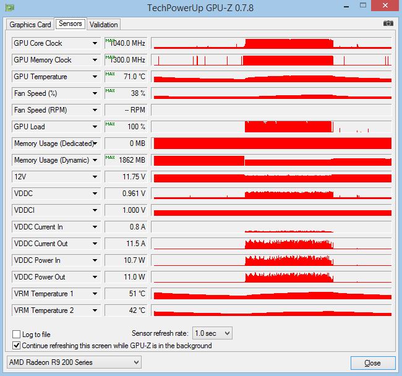The height and width of the screenshot is (376, 402).
Task: Open the Fan Speed (RPM) dropdown arrow
Action: click(x=95, y=110)
